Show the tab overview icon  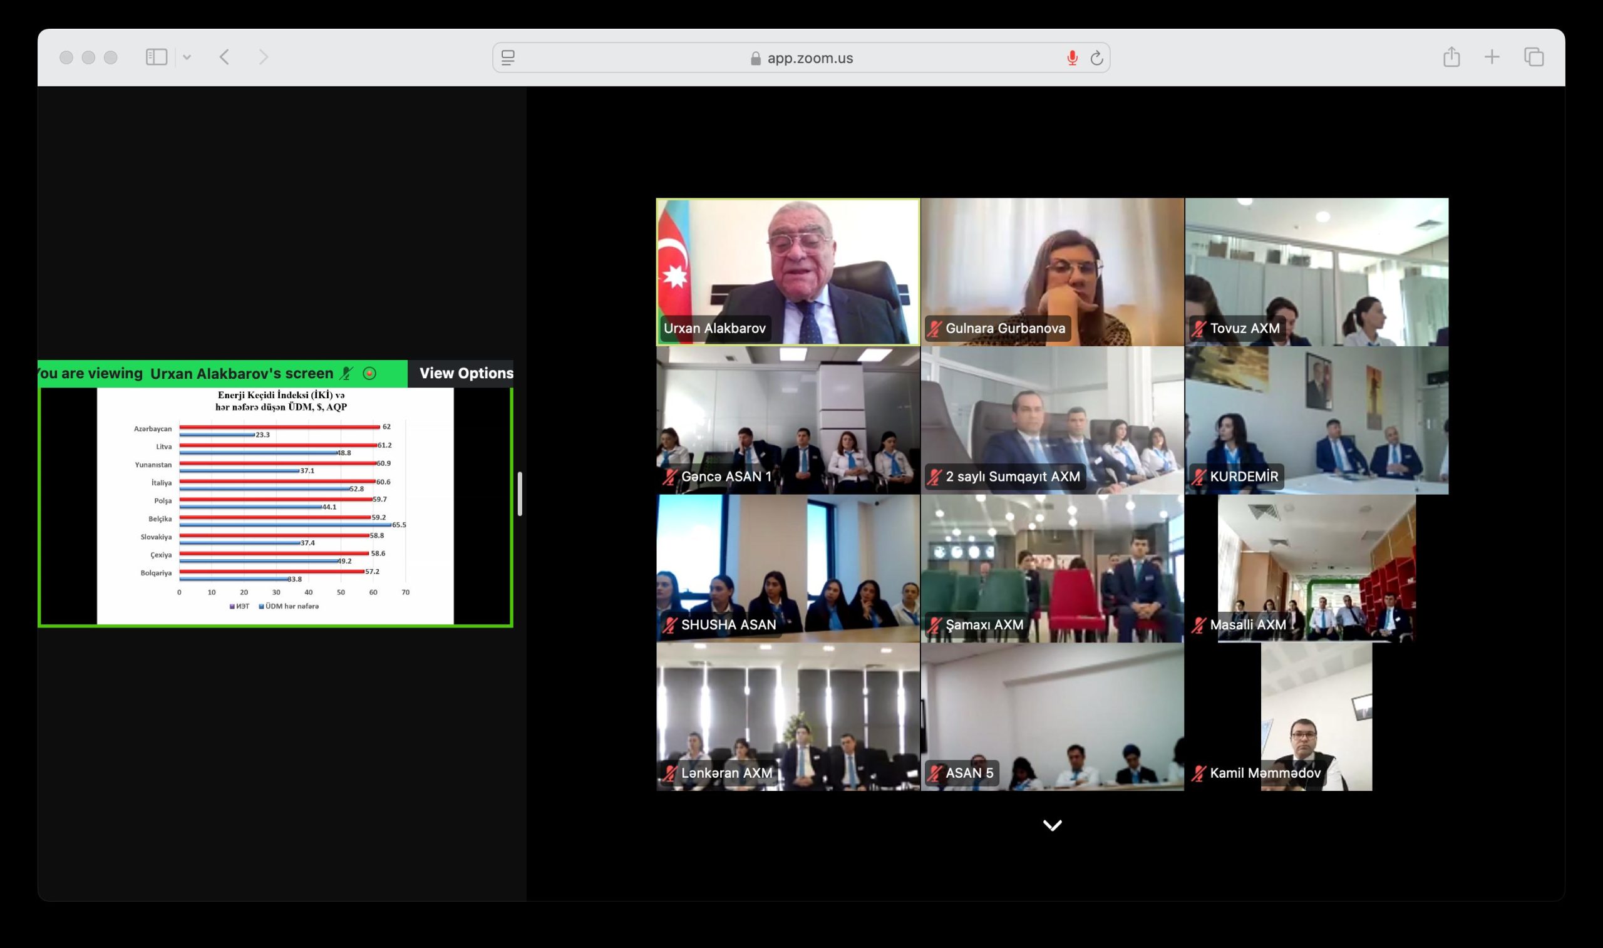[x=1534, y=58]
